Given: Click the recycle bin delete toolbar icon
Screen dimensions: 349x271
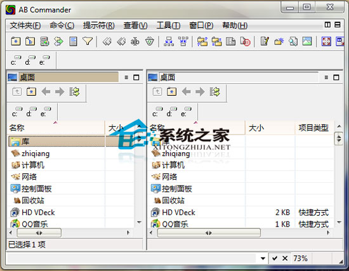Looking at the screenshot, I should click(149, 41).
